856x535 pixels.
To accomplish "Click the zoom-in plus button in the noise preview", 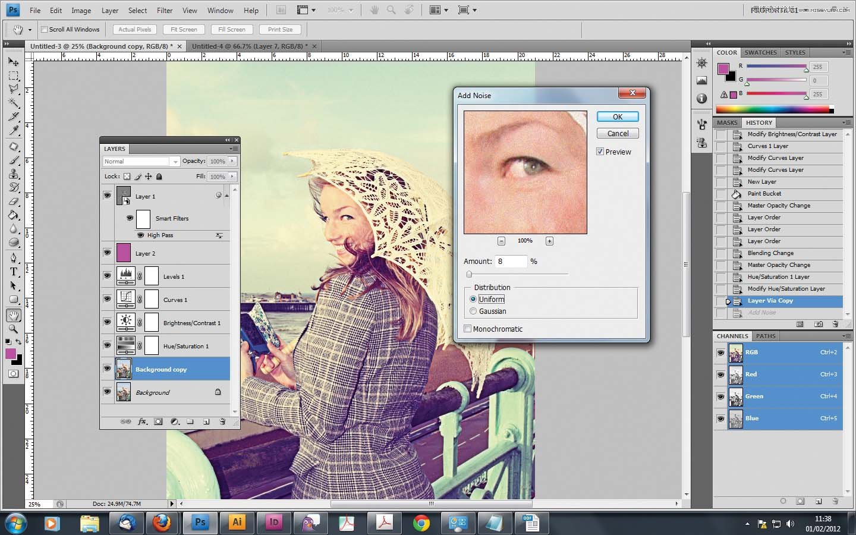I will coord(549,241).
